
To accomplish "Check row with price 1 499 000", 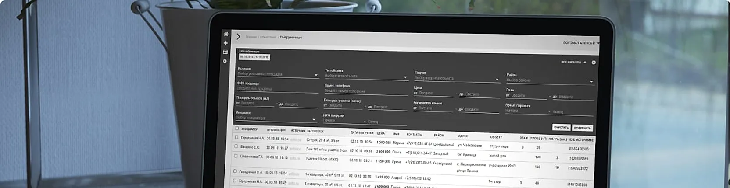I will [235, 171].
